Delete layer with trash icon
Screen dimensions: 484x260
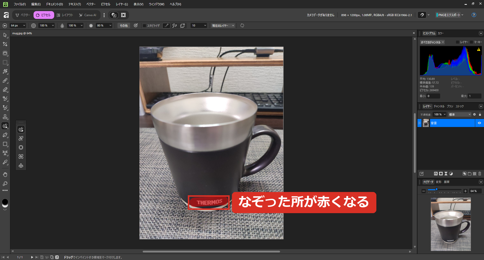(480, 174)
